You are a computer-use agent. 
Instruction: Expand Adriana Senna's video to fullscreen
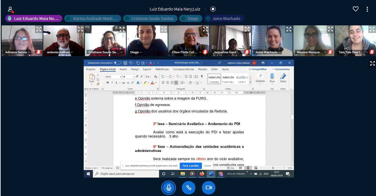tap(38, 29)
